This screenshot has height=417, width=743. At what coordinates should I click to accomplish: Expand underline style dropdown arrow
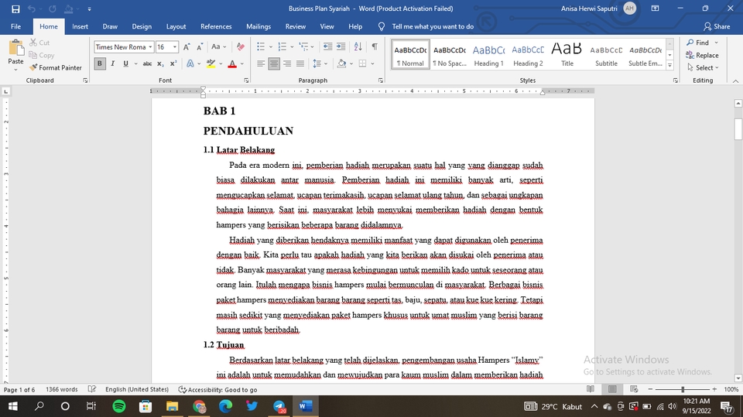tap(136, 63)
